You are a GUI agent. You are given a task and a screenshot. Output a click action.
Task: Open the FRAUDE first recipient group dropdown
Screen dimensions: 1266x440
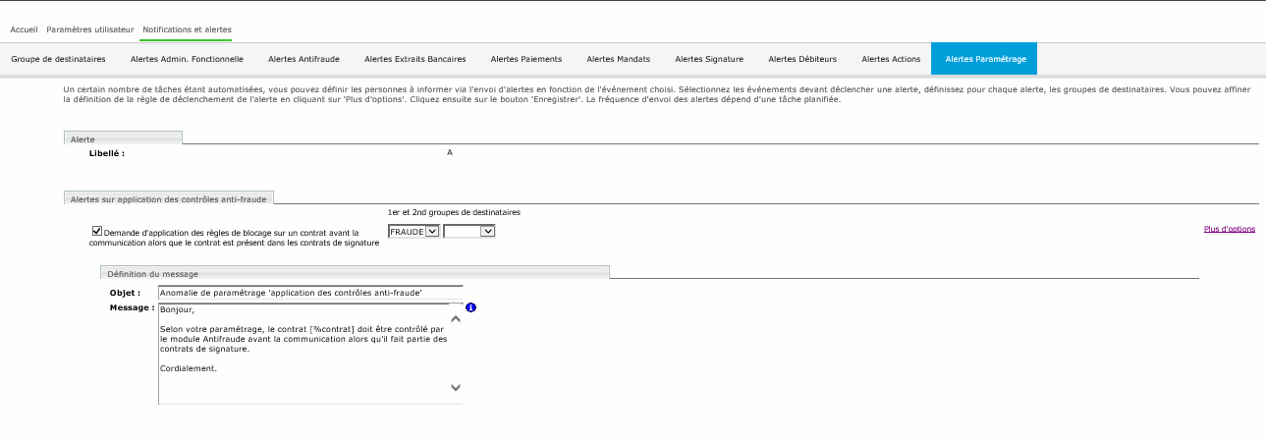point(413,231)
